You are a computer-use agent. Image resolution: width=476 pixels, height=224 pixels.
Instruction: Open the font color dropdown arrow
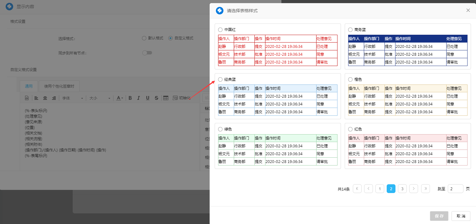[x=122, y=98]
